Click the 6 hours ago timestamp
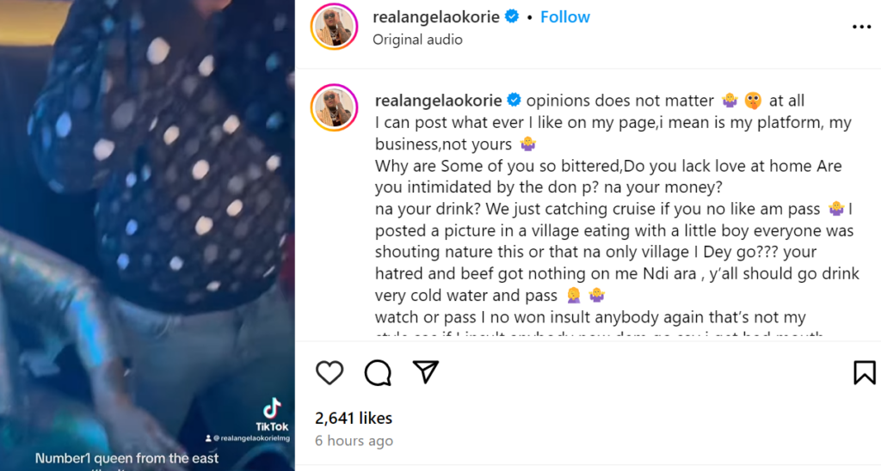881x471 pixels. point(354,441)
